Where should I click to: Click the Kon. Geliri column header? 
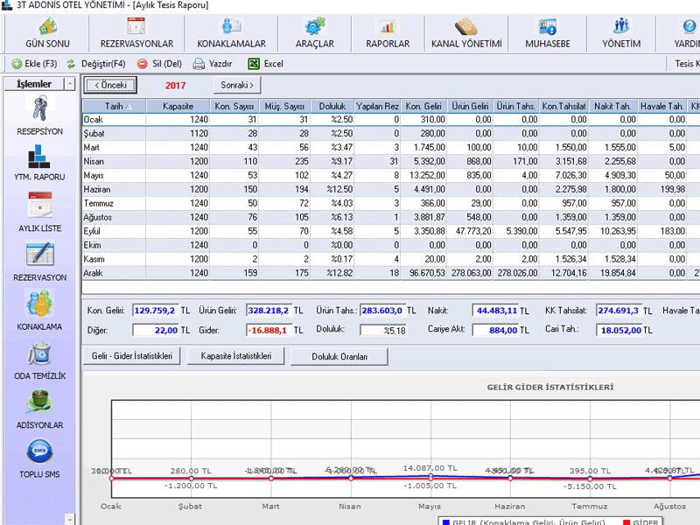pyautogui.click(x=423, y=106)
